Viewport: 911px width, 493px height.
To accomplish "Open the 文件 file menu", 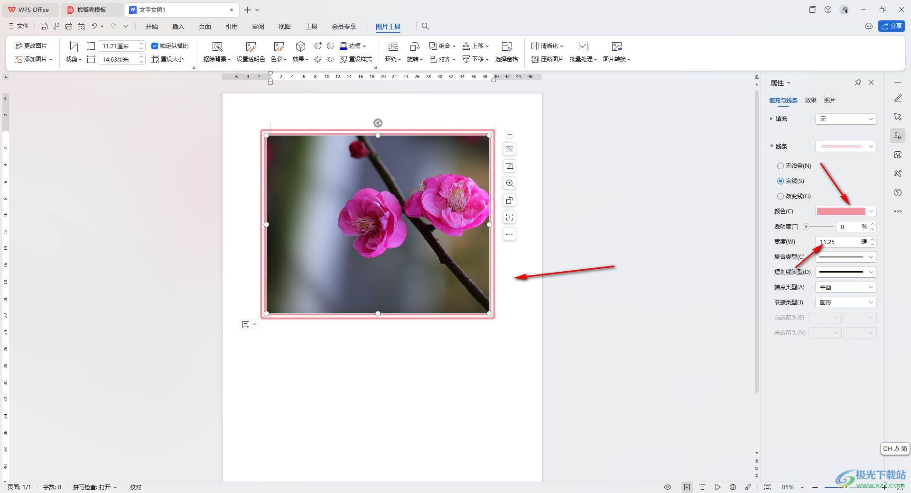I will pos(19,27).
